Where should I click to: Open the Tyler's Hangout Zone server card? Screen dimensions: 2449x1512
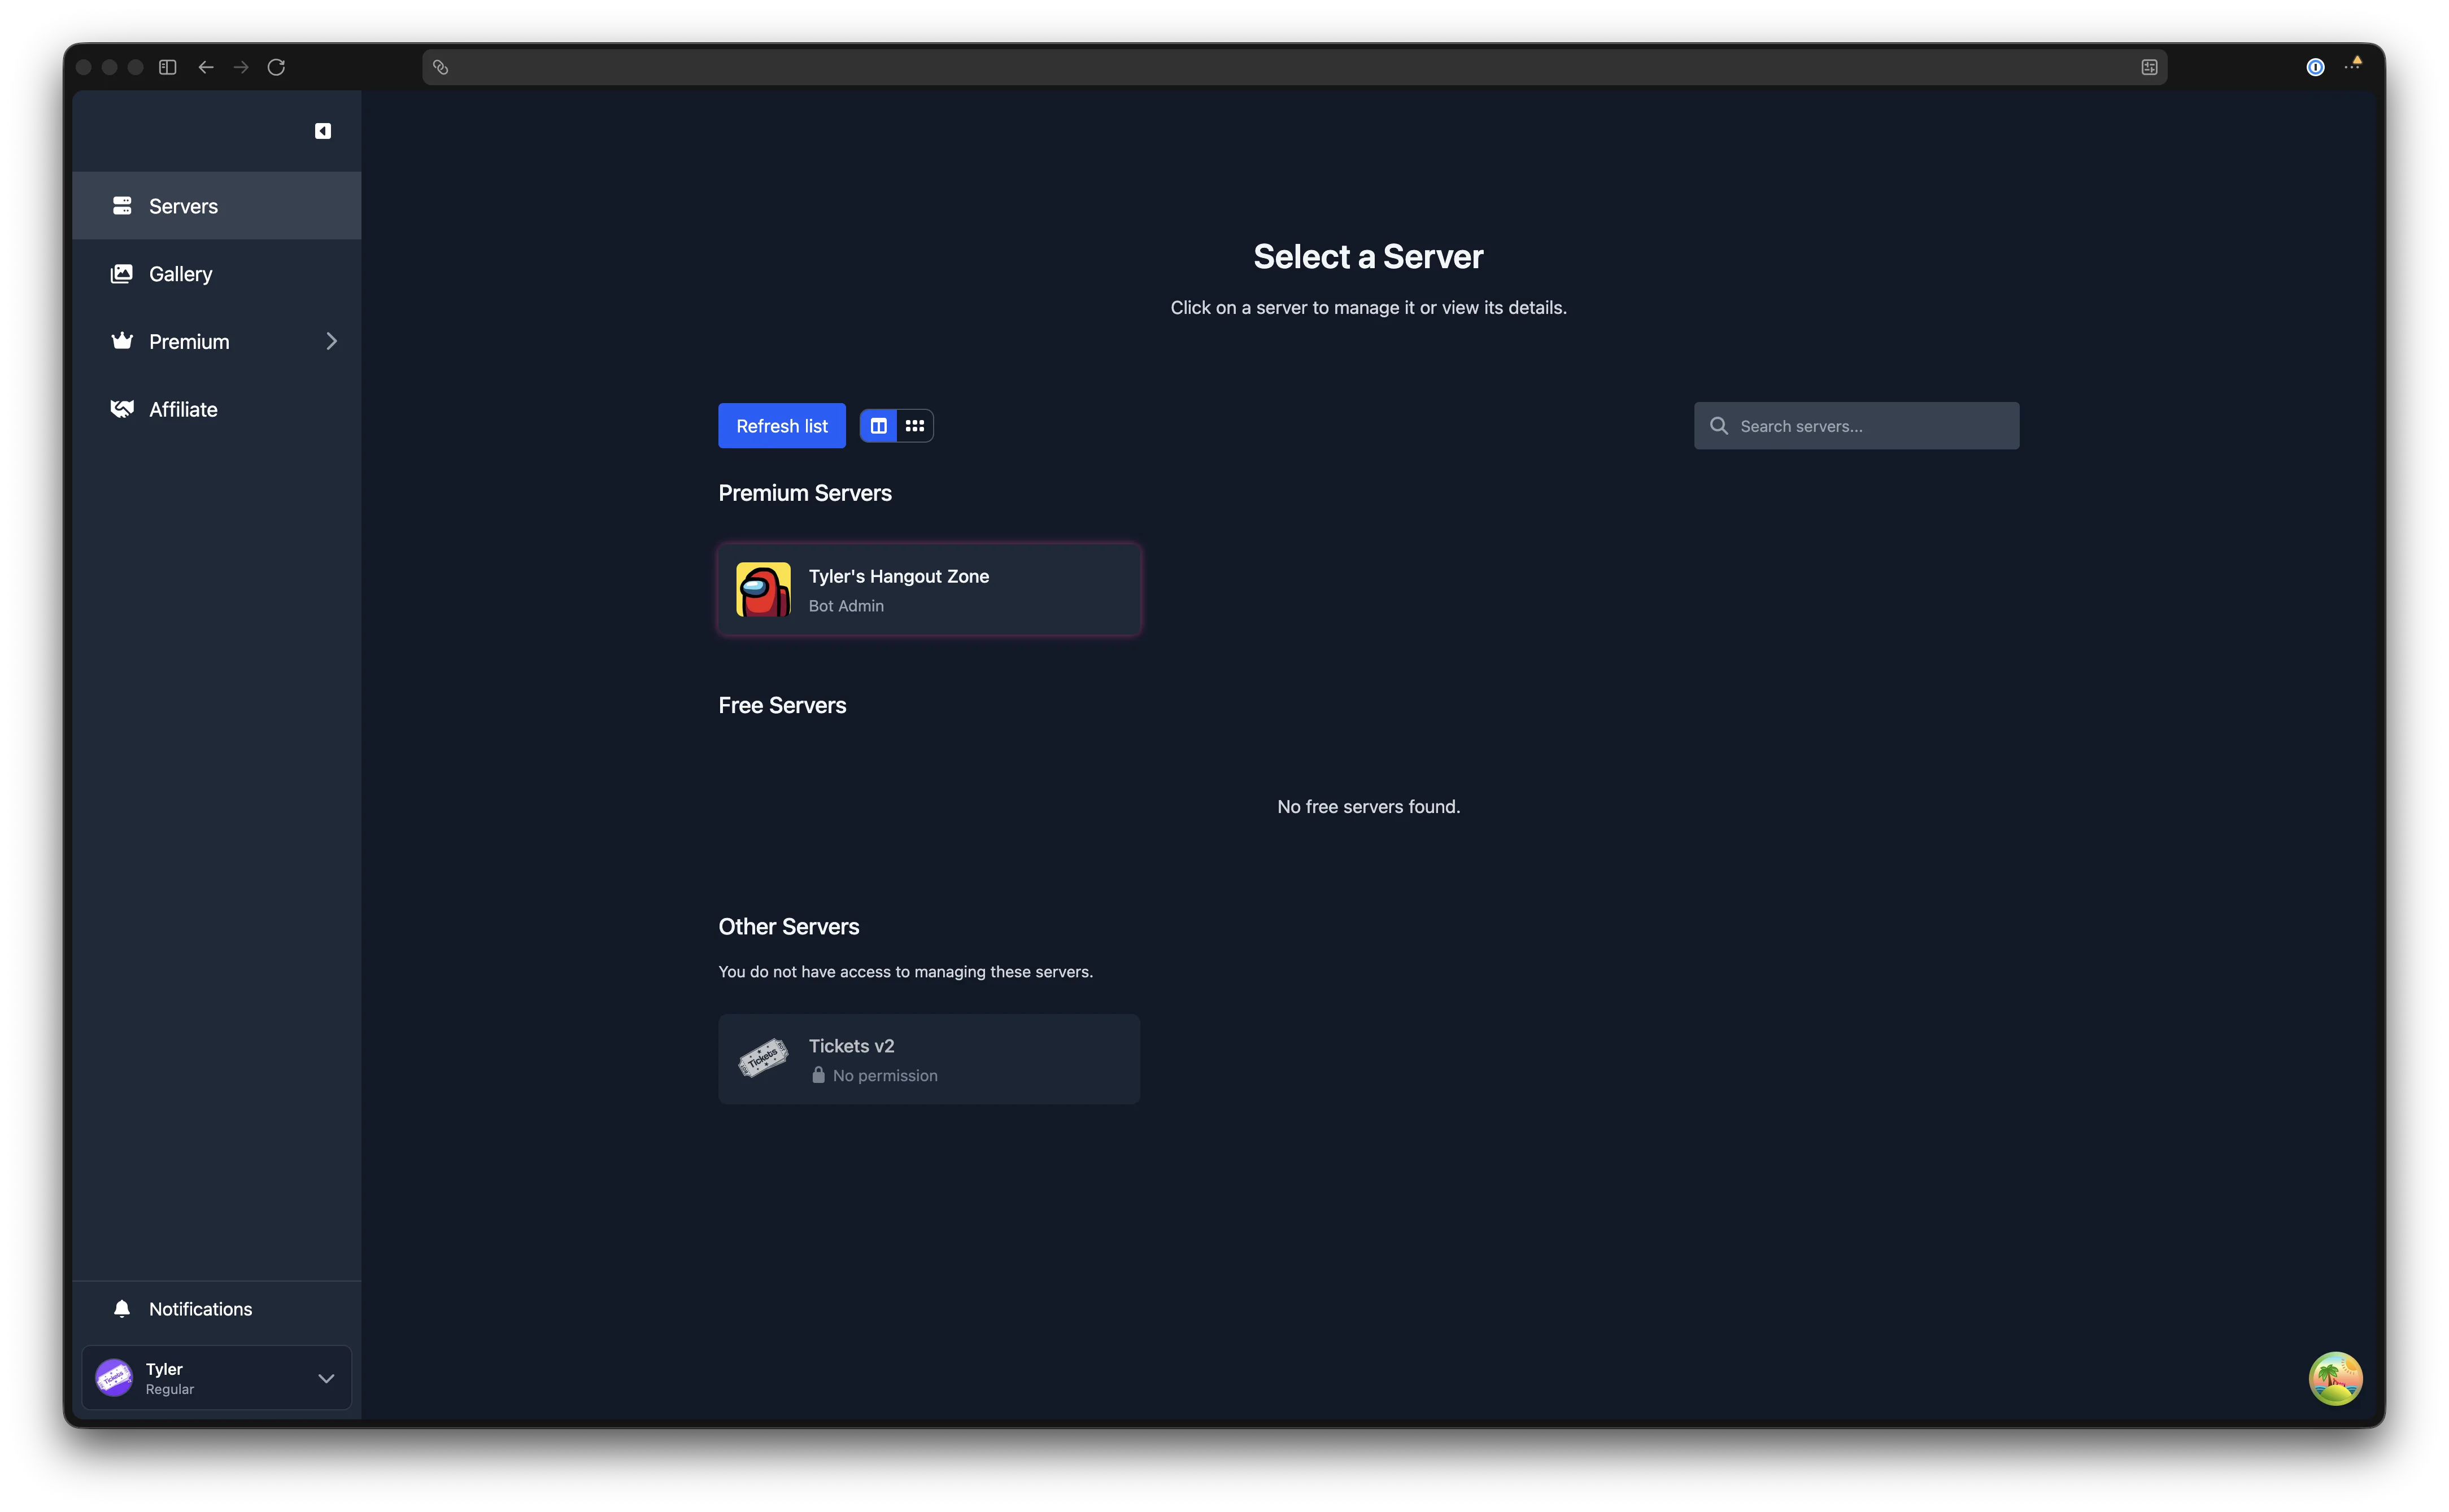(x=929, y=590)
